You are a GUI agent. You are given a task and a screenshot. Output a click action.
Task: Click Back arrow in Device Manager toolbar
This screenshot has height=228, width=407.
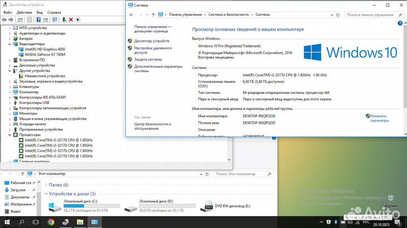pyautogui.click(x=4, y=20)
